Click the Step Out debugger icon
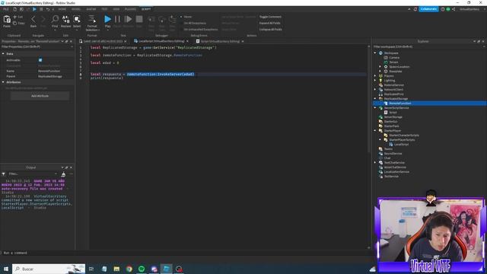The width and height of the screenshot is (487, 274). 173,20
